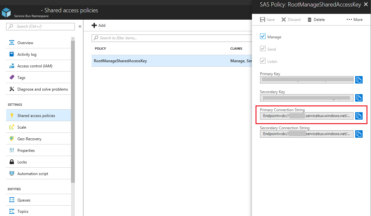The image size is (371, 216).
Task: Discard the SAS policy changes
Action: 291,20
